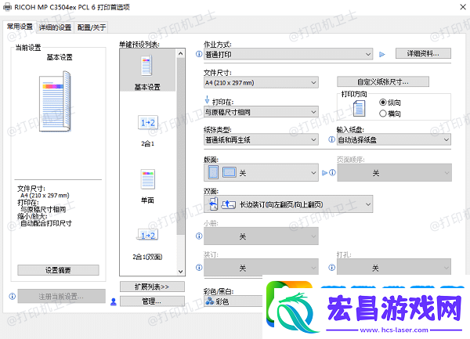Click long-edge flip-left icon in 双面
This screenshot has width=470, height=339.
click(213, 204)
